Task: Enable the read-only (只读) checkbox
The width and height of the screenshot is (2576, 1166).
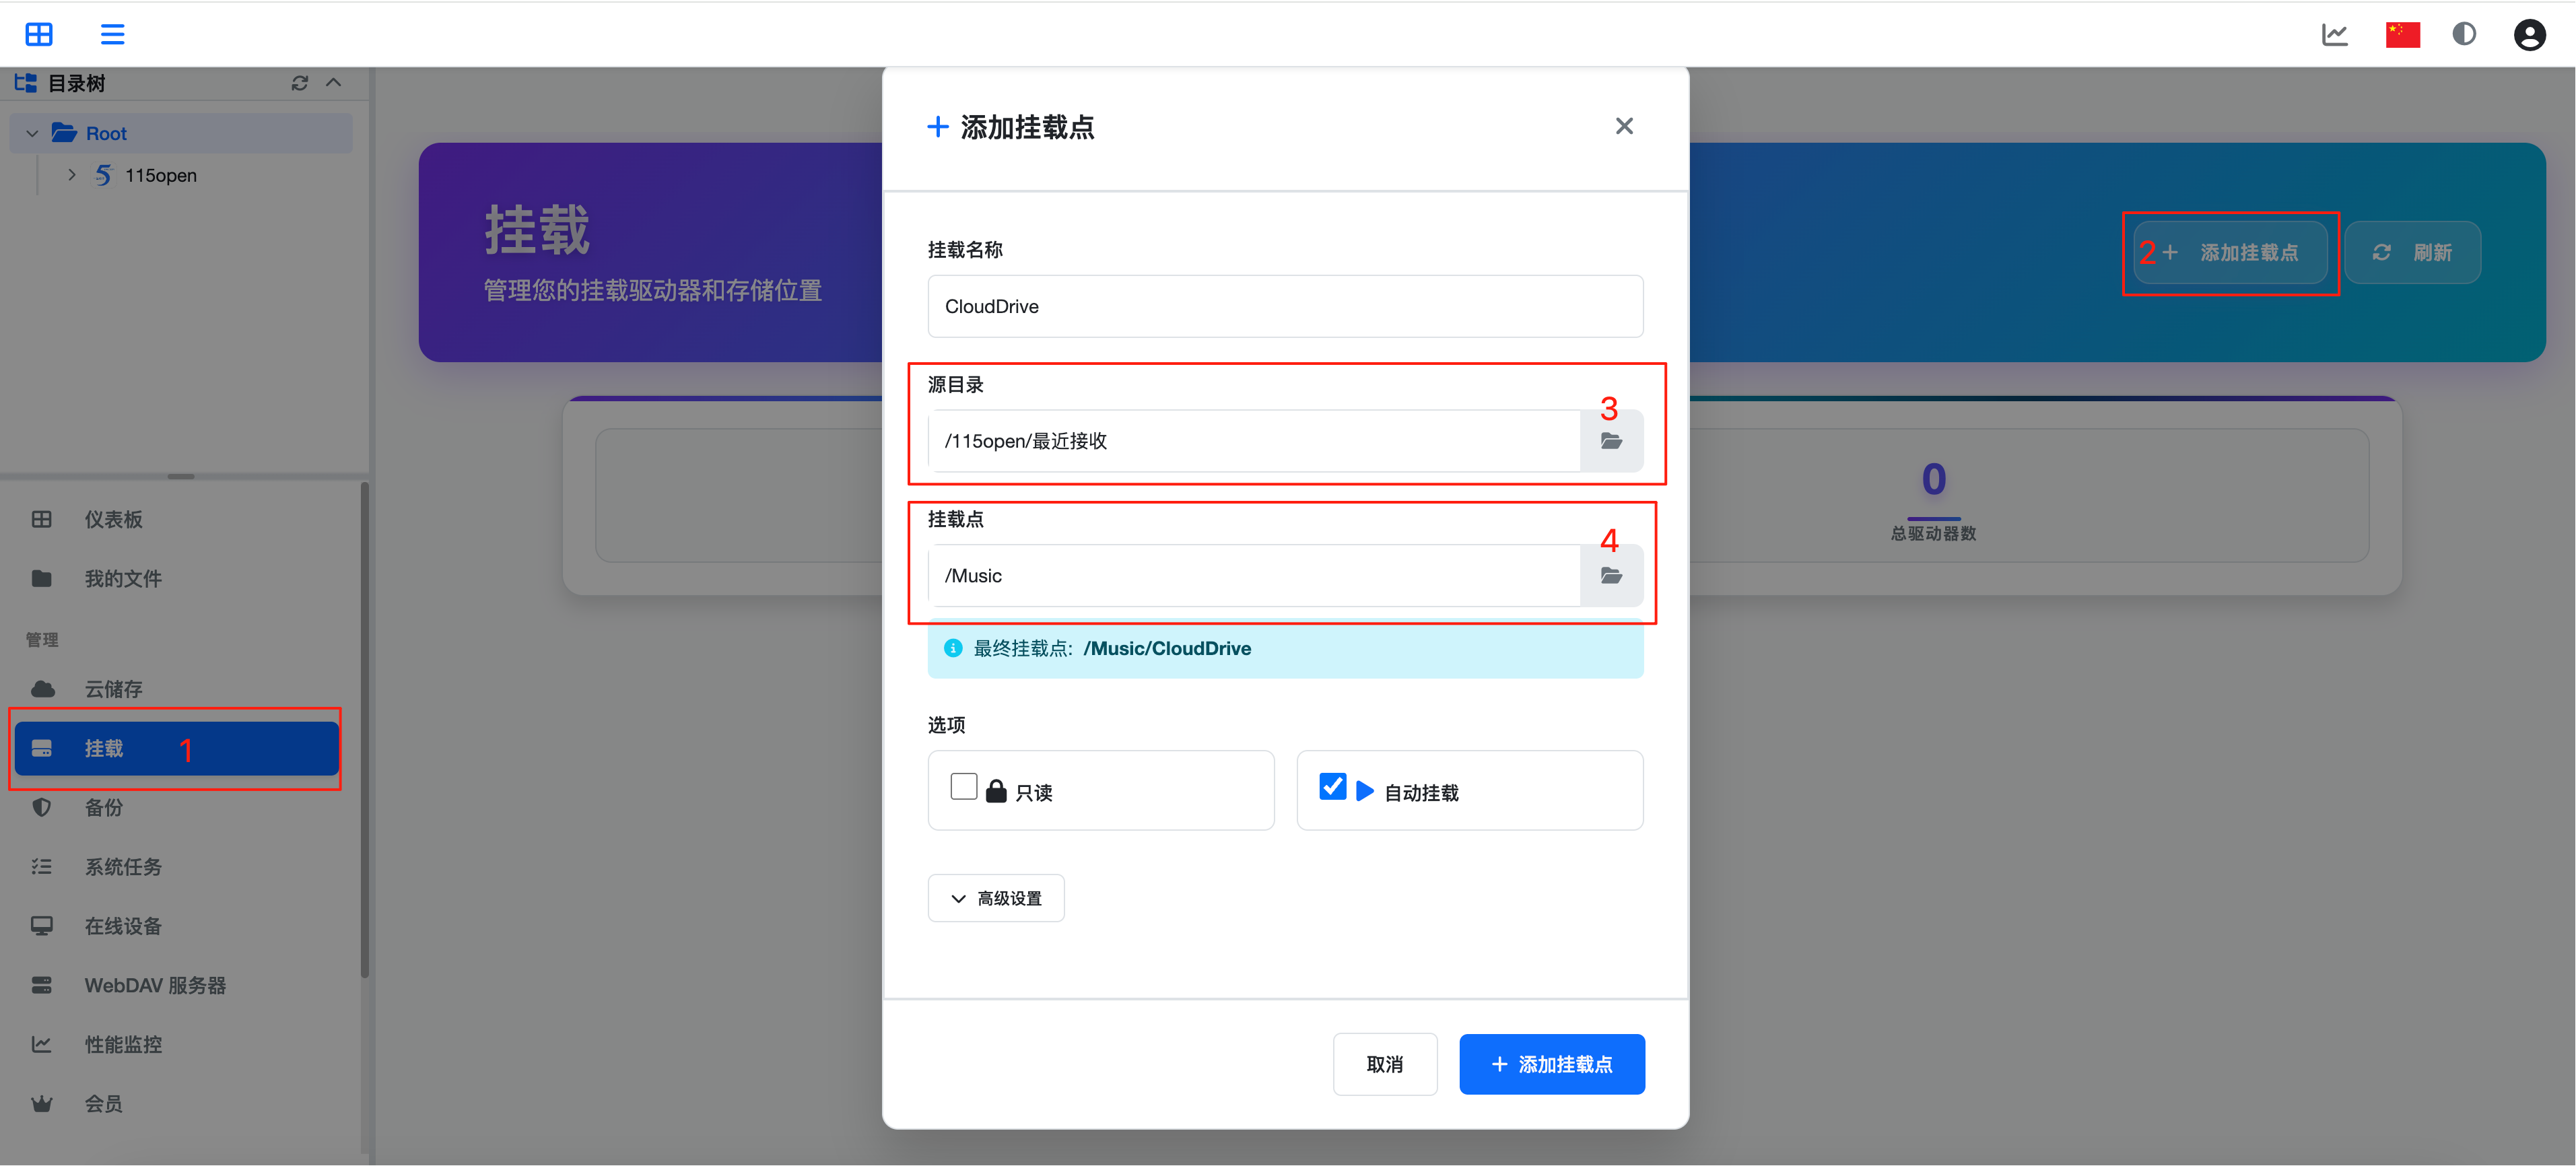Action: point(964,787)
